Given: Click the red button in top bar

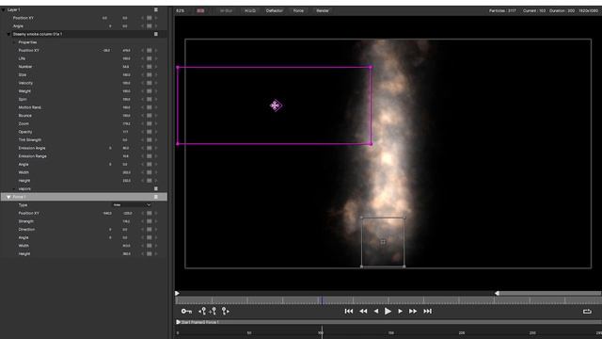Looking at the screenshot, I should pyautogui.click(x=200, y=10).
